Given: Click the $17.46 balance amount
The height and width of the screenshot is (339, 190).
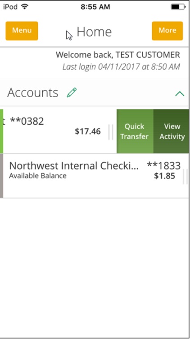Looking at the screenshot, I should (x=88, y=131).
